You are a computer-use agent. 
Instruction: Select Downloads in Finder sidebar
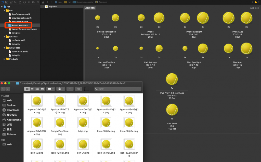coord(13,110)
